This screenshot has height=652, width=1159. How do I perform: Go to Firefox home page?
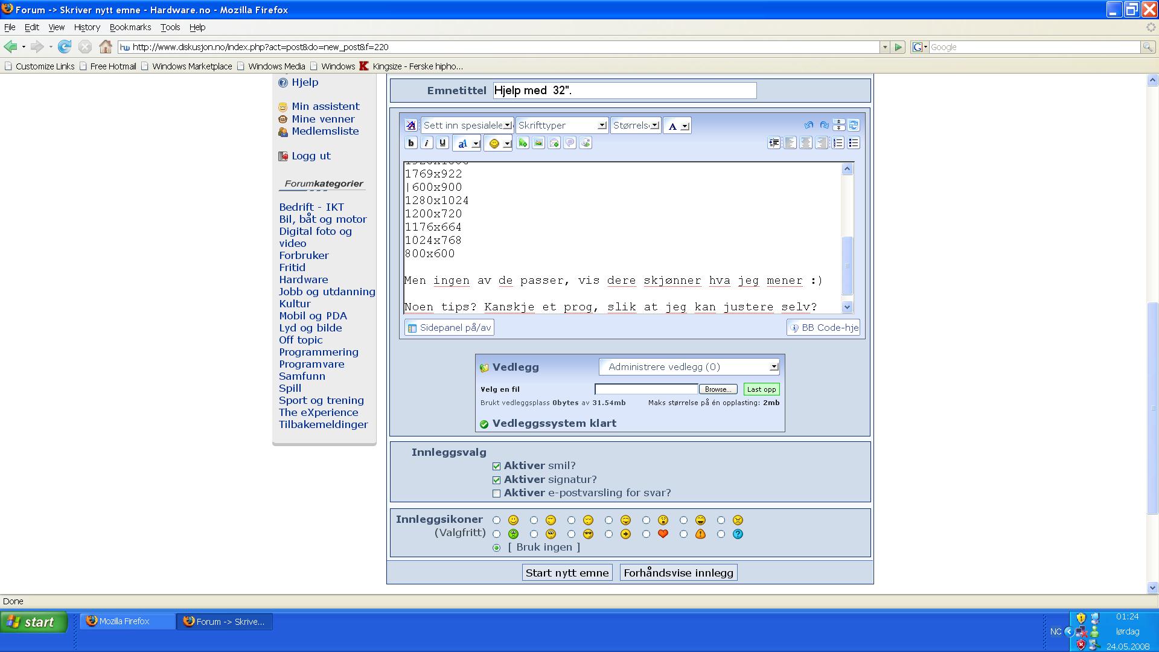click(x=106, y=46)
